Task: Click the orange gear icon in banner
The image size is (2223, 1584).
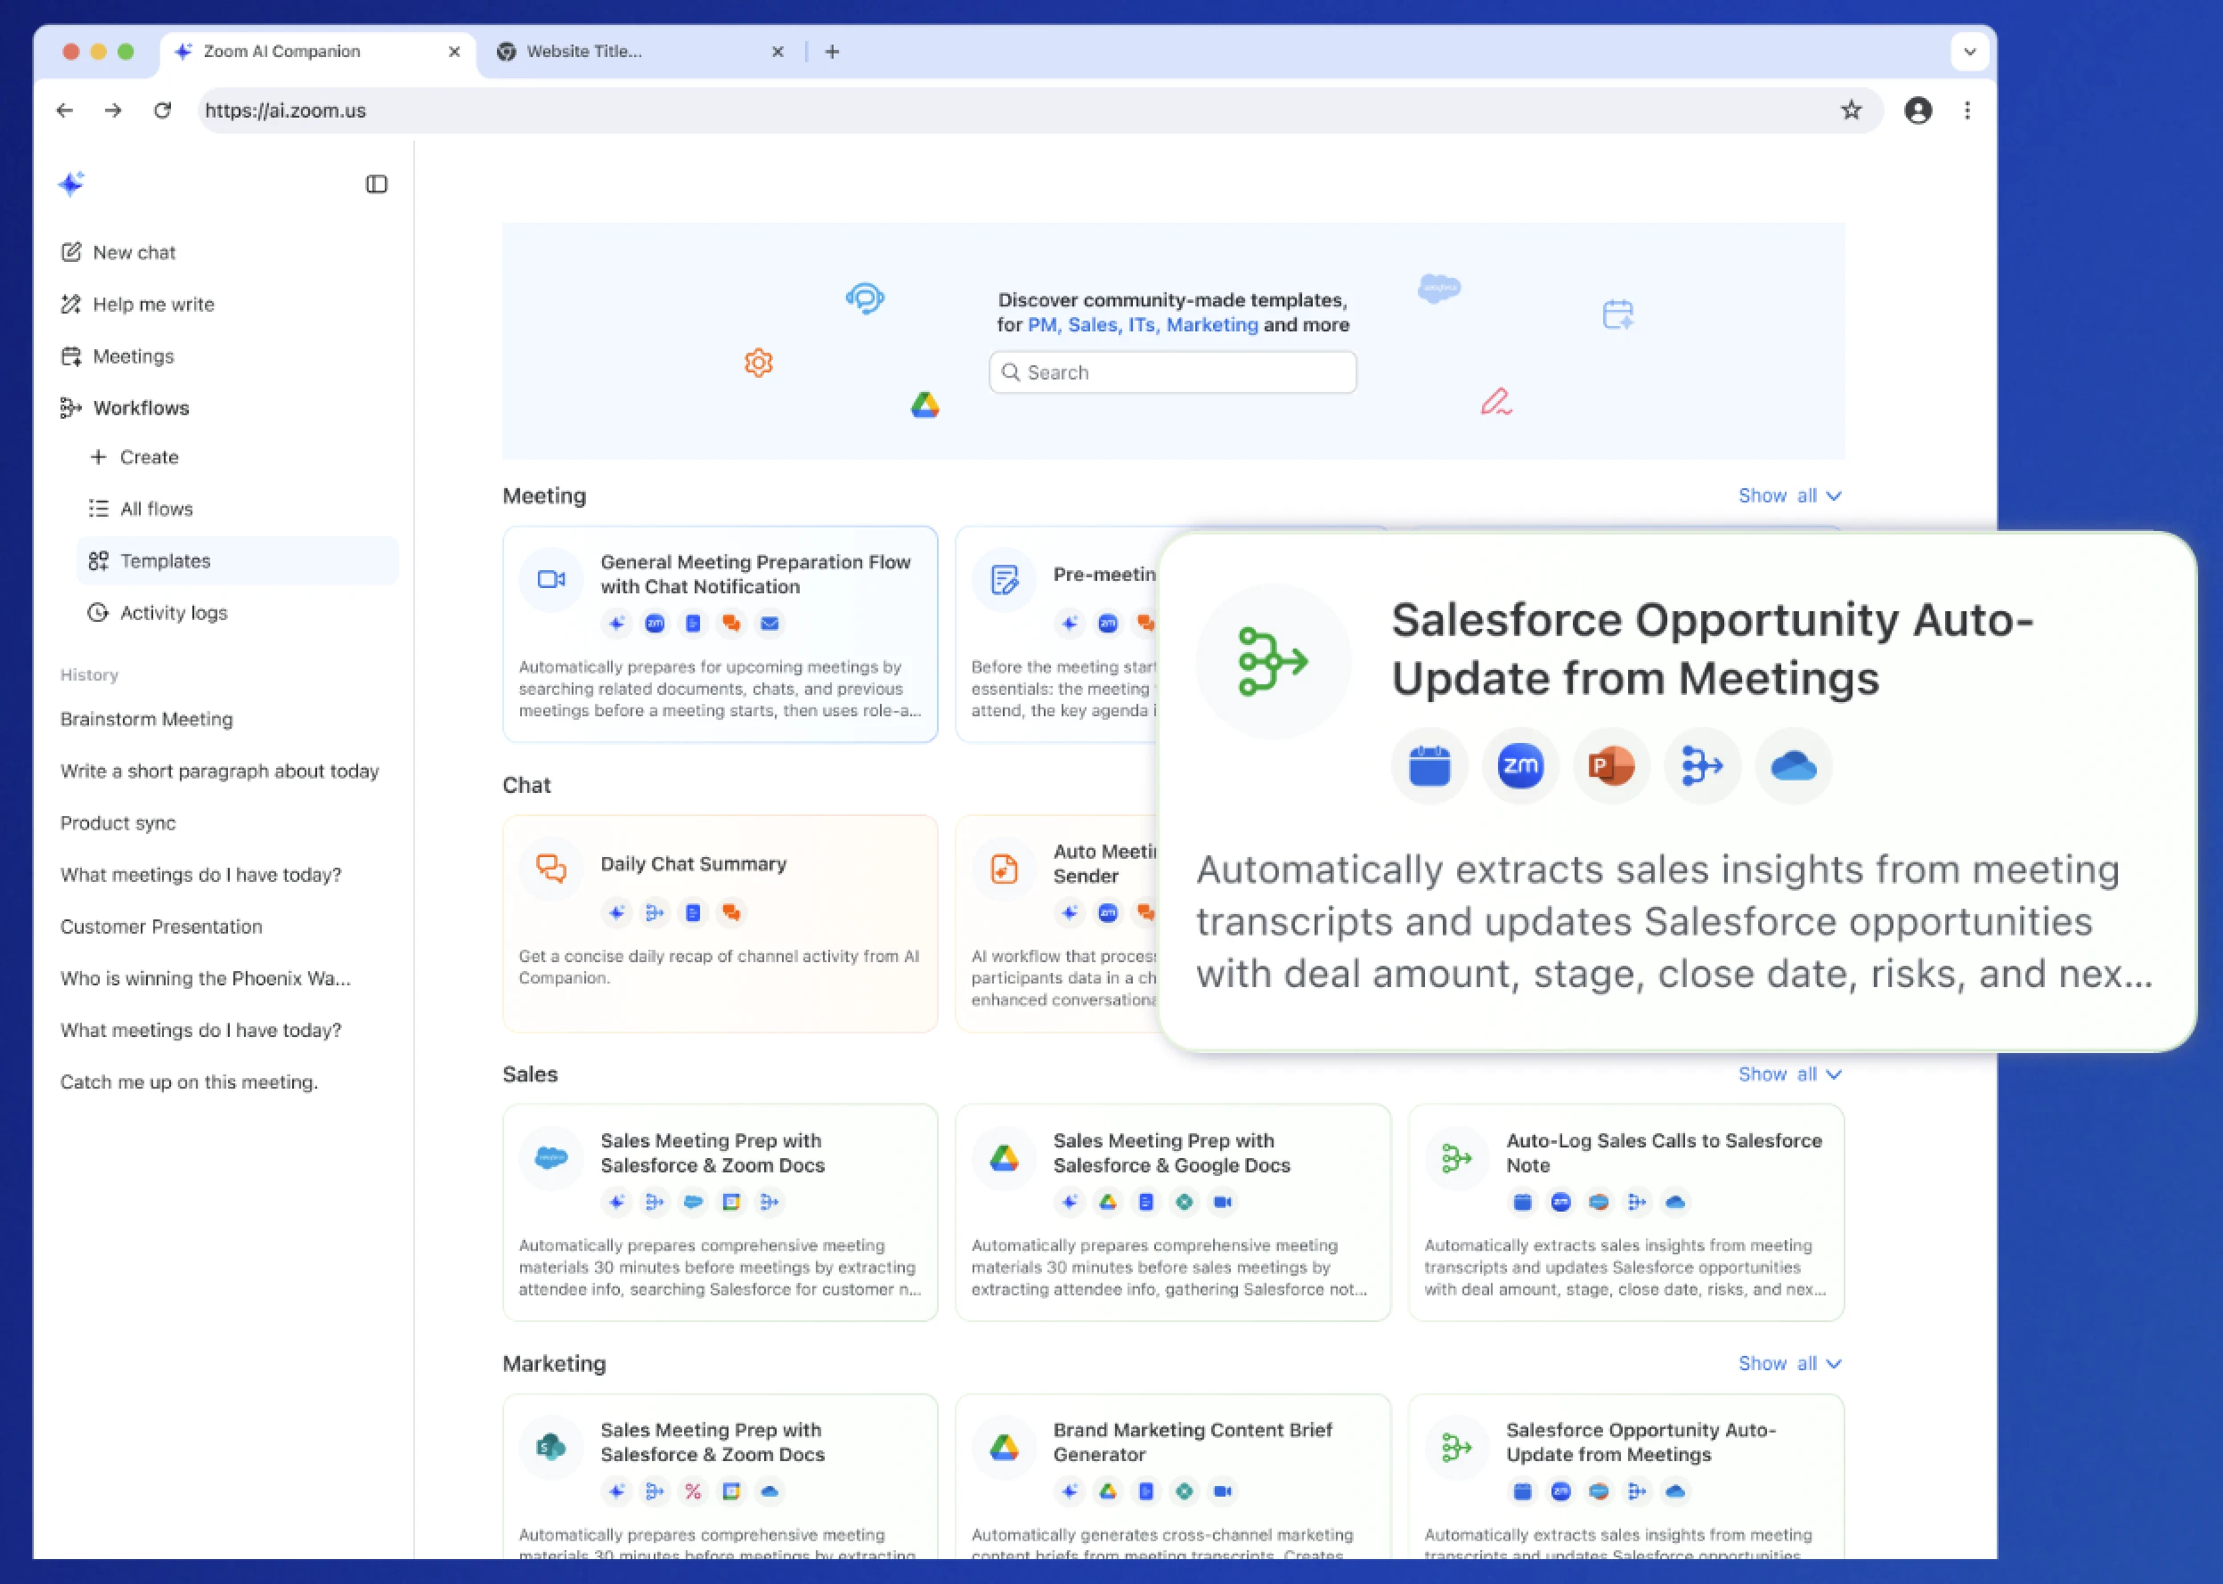Action: click(x=759, y=363)
